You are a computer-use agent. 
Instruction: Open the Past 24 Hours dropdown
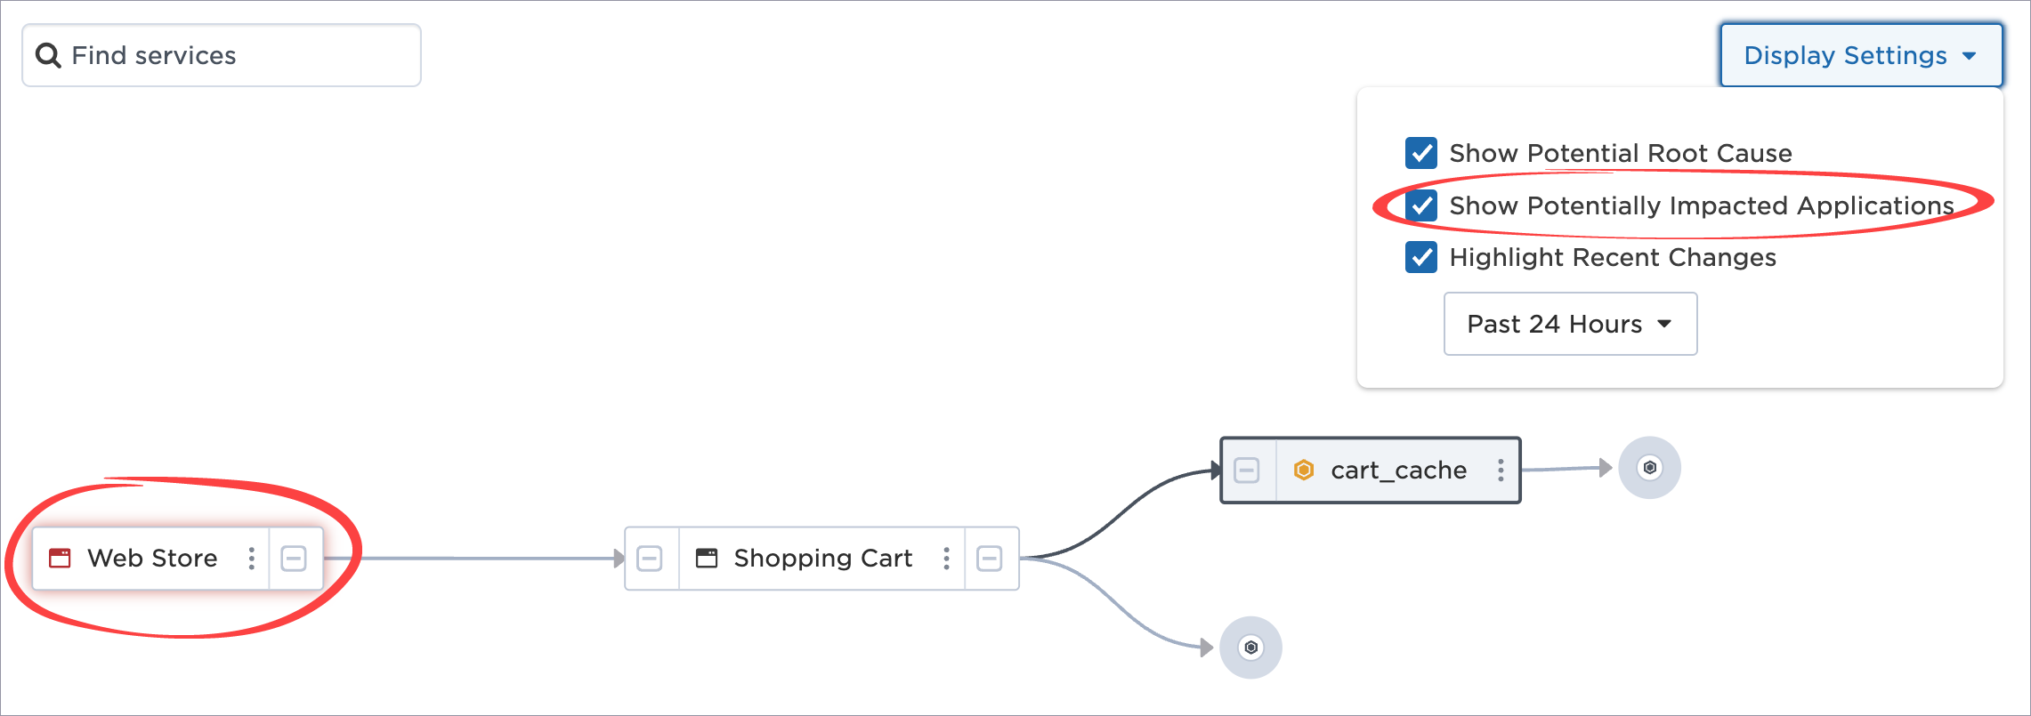[x=1570, y=324]
